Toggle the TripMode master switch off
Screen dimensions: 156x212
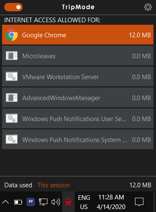coord(13,7)
